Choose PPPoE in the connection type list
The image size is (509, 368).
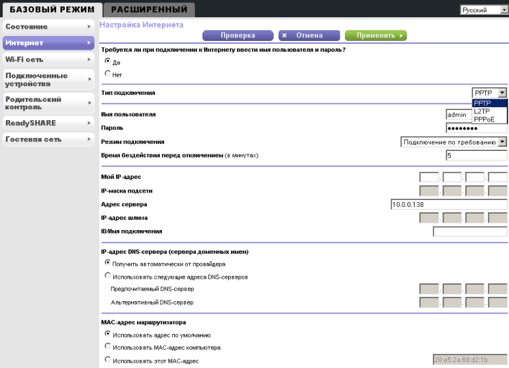[x=489, y=119]
